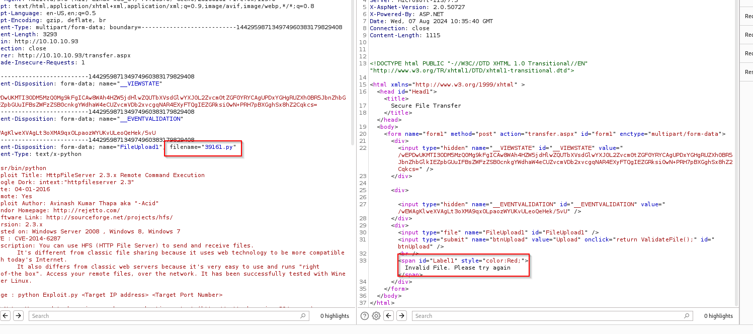Go to next match in response pane
Image resolution: width=753 pixels, height=334 pixels.
pos(401,316)
